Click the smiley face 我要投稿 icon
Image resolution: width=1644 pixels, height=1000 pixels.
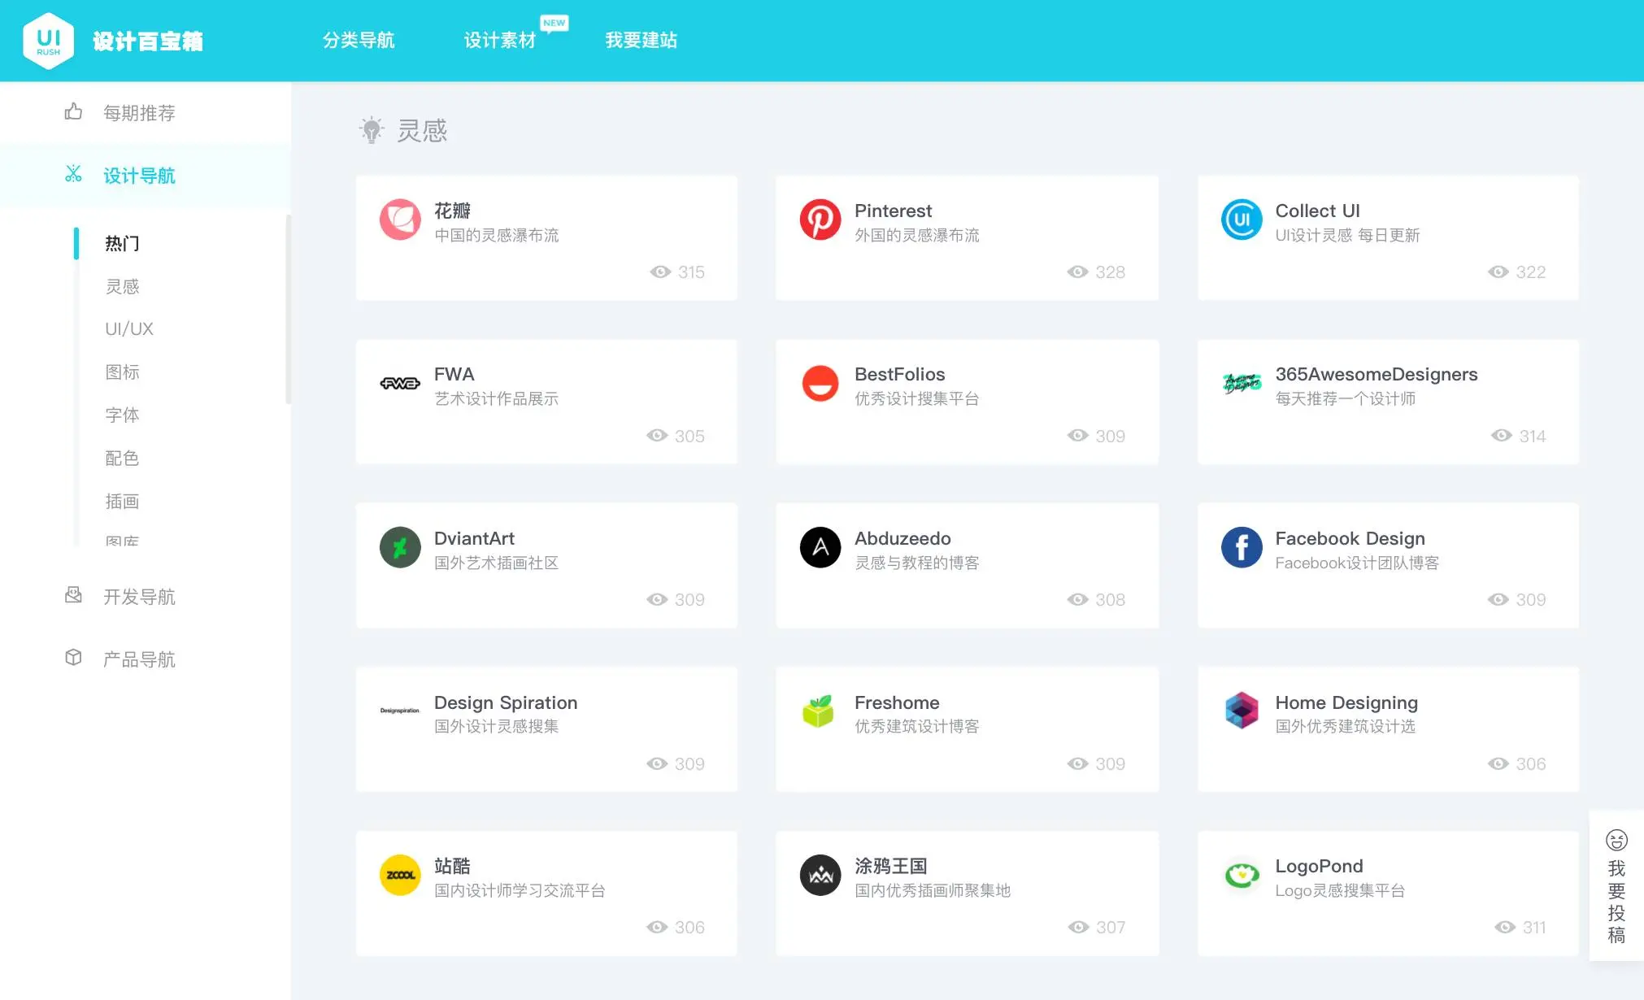[1616, 840]
